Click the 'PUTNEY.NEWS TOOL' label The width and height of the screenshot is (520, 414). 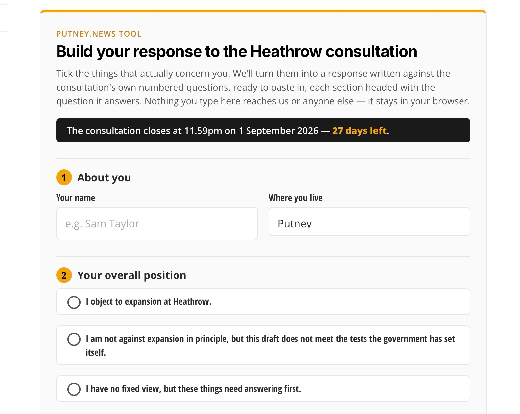tap(99, 34)
